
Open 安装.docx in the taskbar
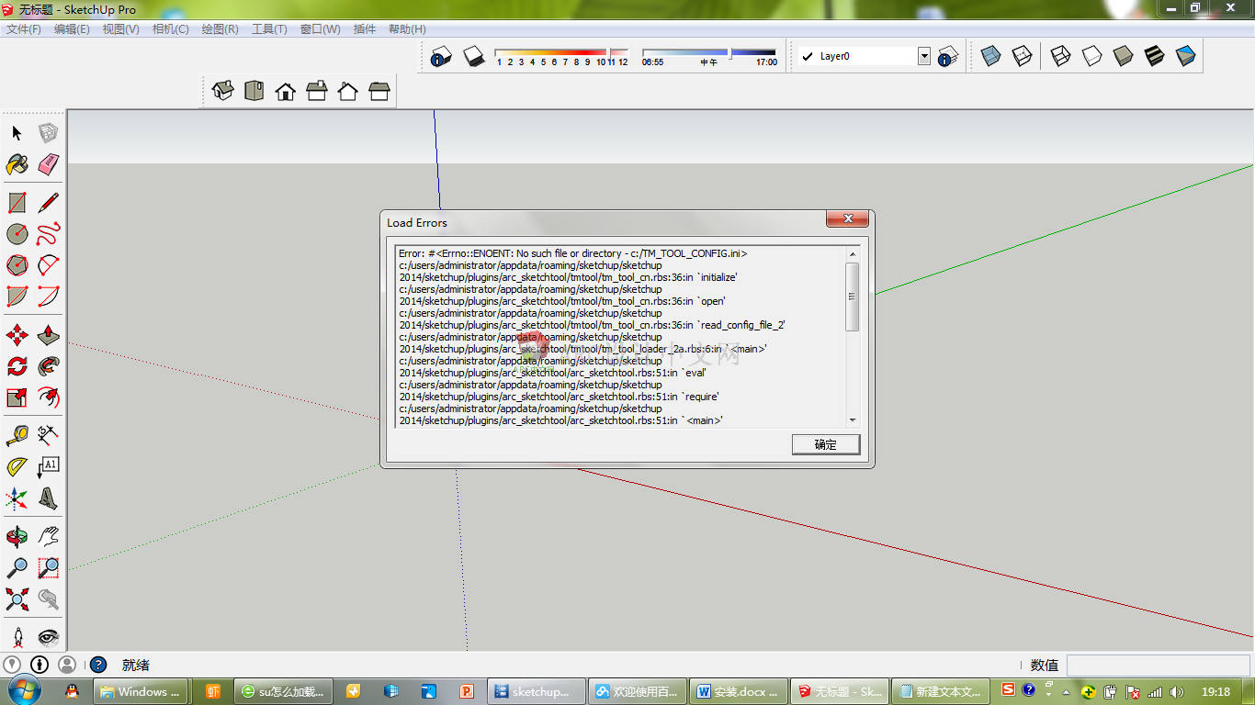tap(739, 691)
